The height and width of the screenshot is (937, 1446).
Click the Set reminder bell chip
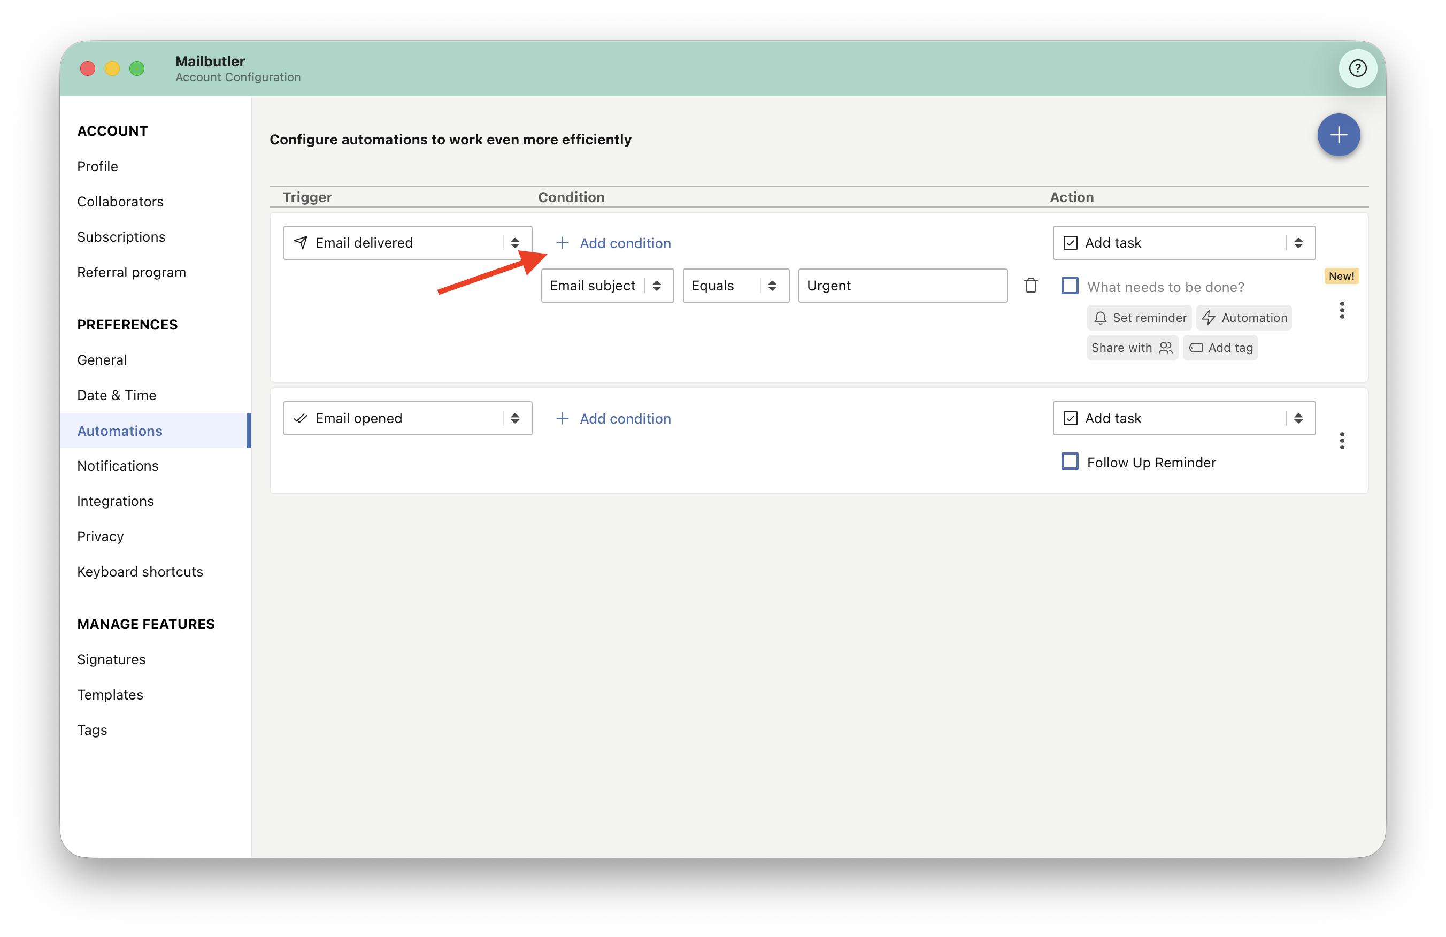(x=1139, y=318)
